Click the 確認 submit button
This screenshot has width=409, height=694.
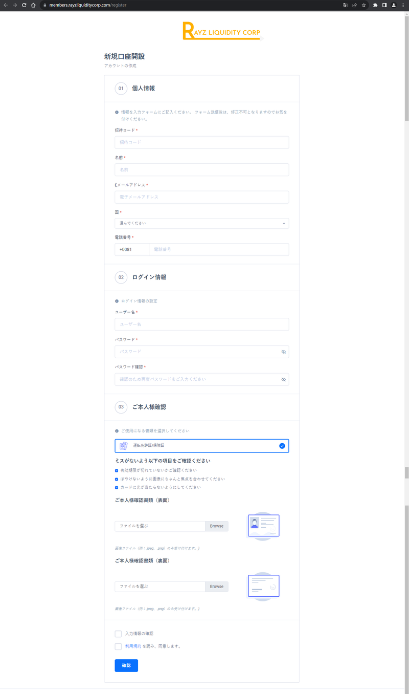click(x=126, y=665)
